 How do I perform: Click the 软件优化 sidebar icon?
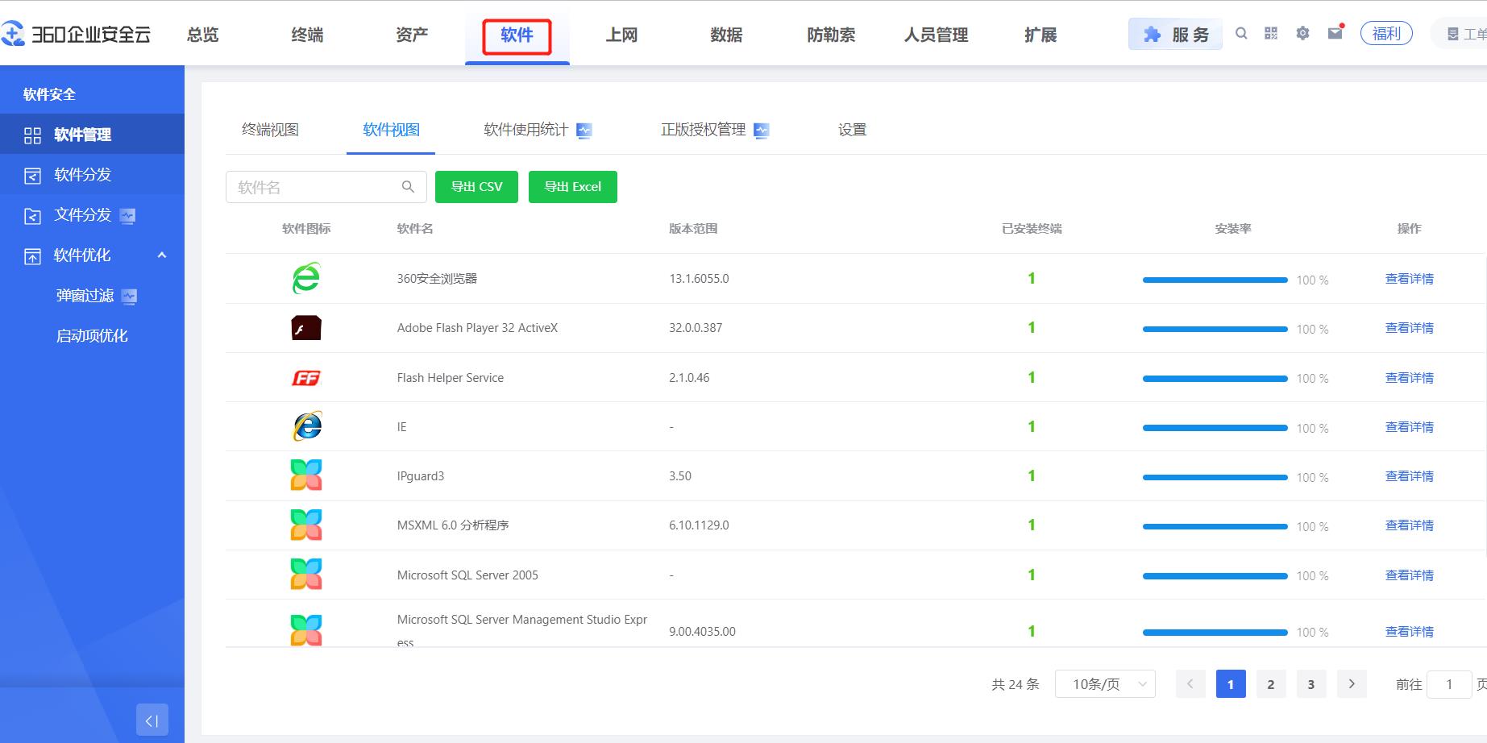pos(32,256)
